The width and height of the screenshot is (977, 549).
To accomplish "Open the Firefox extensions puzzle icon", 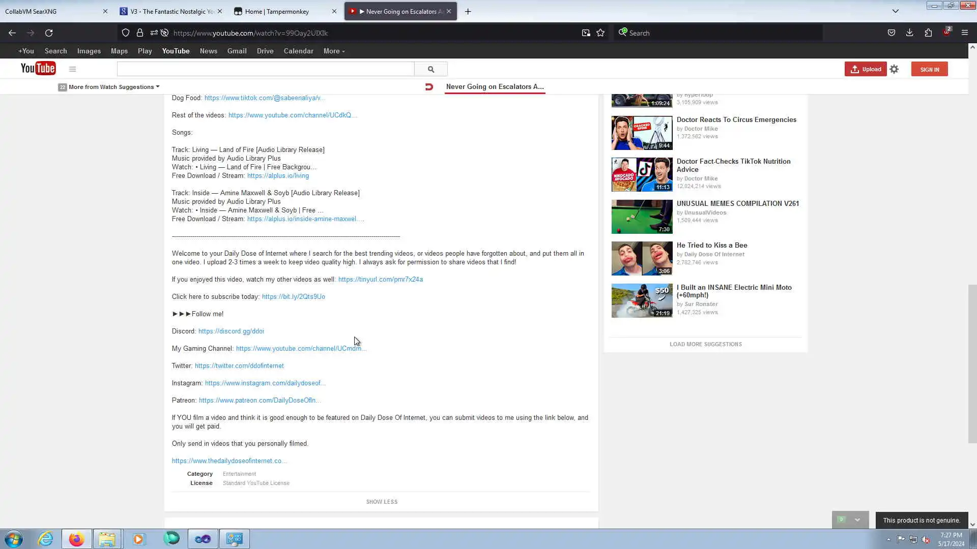I will 928,33.
